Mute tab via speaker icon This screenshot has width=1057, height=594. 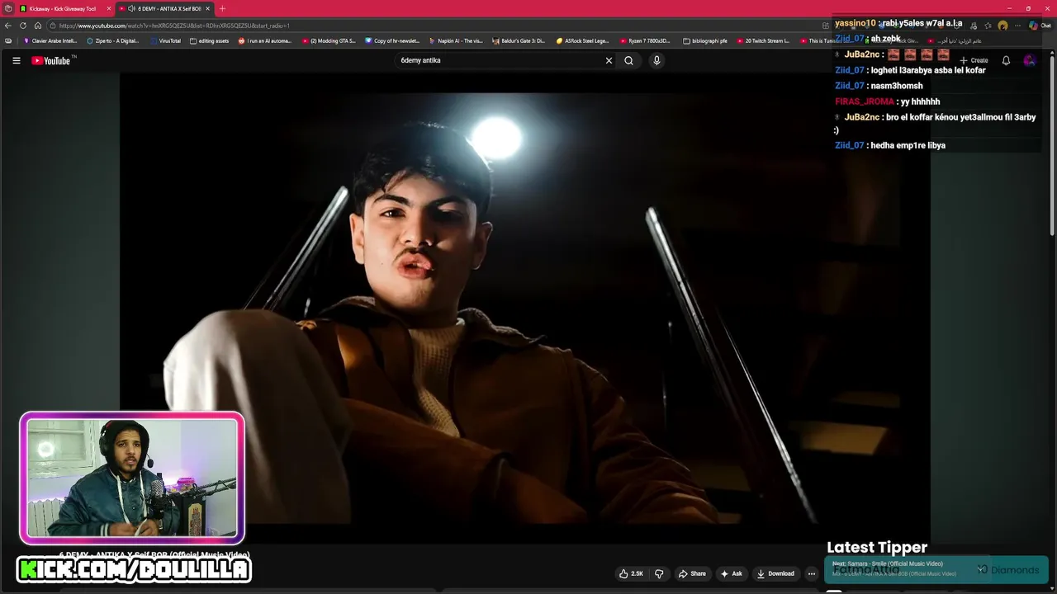click(131, 8)
